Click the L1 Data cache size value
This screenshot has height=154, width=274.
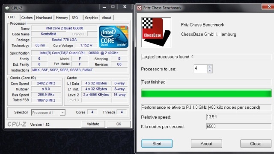tap(96, 83)
